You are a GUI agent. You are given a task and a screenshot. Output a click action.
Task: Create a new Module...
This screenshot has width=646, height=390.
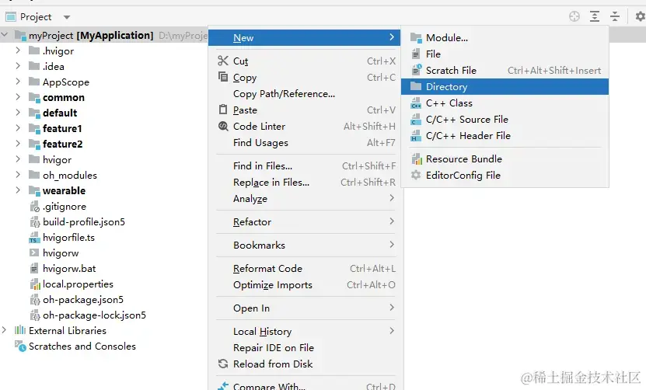(505, 37)
